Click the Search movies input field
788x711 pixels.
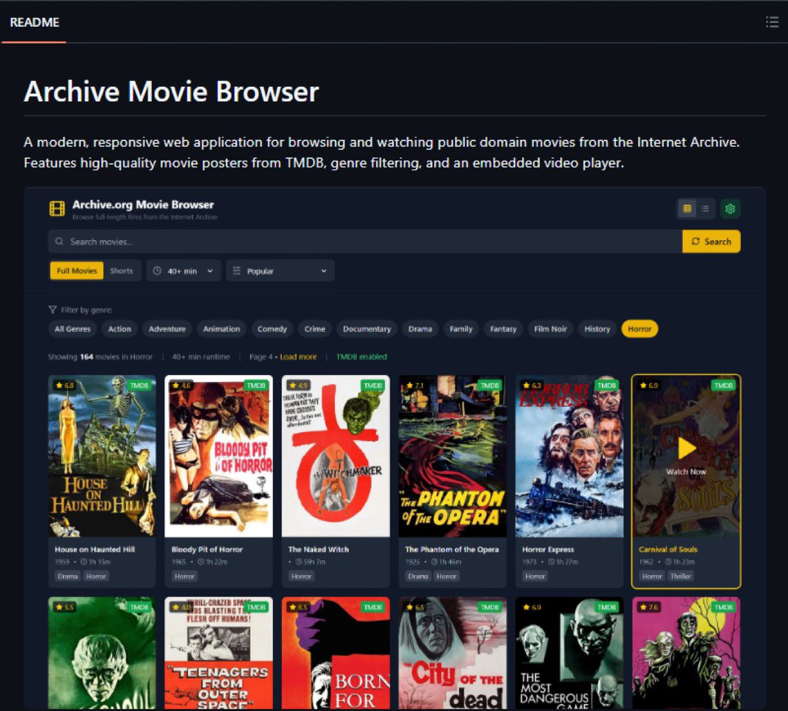365,242
